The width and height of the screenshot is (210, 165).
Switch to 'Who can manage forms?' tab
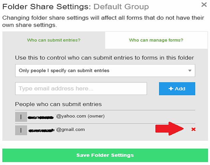pos(156,40)
